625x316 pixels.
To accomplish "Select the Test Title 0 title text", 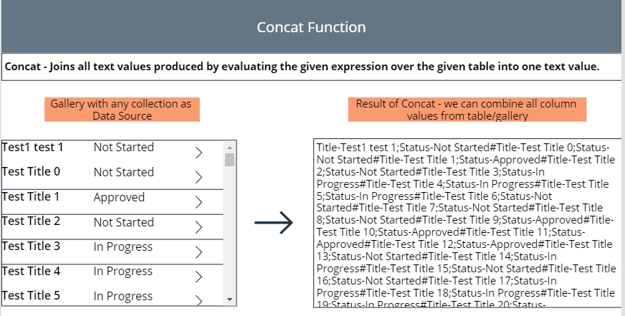I will [32, 172].
